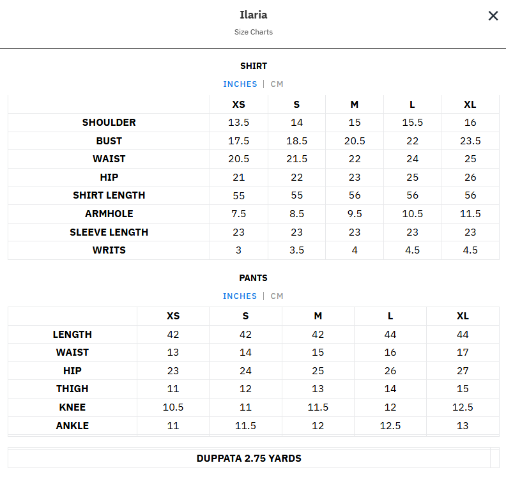Close the Ilaria size chart dialog
This screenshot has height=486, width=506.
click(x=493, y=16)
